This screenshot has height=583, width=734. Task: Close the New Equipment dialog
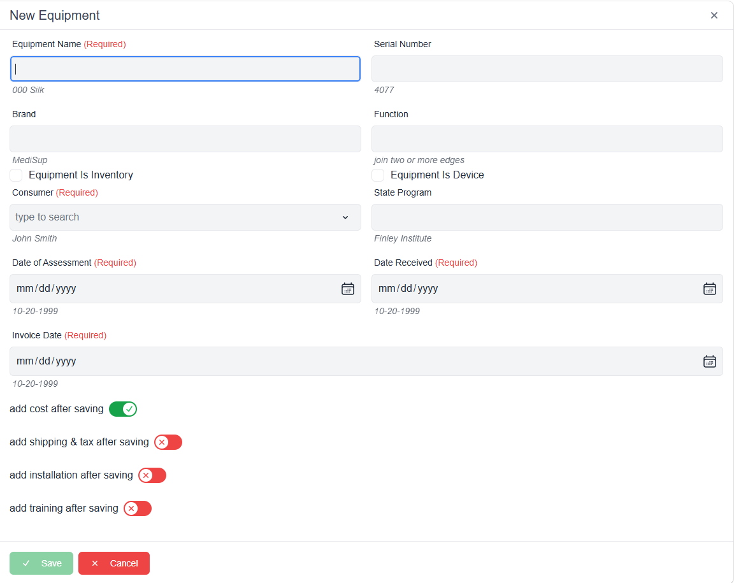click(x=714, y=15)
